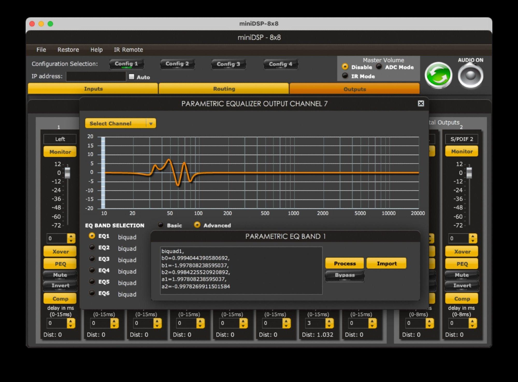Click the S/PDIF 2 channel name field

click(x=462, y=139)
